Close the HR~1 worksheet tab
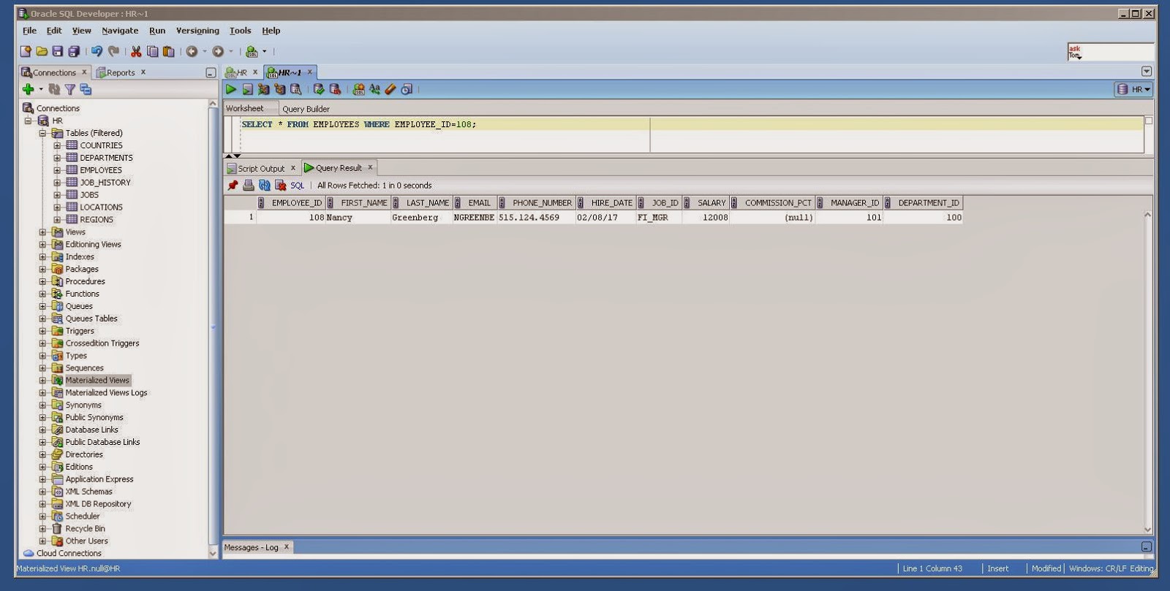1170x591 pixels. click(x=309, y=72)
